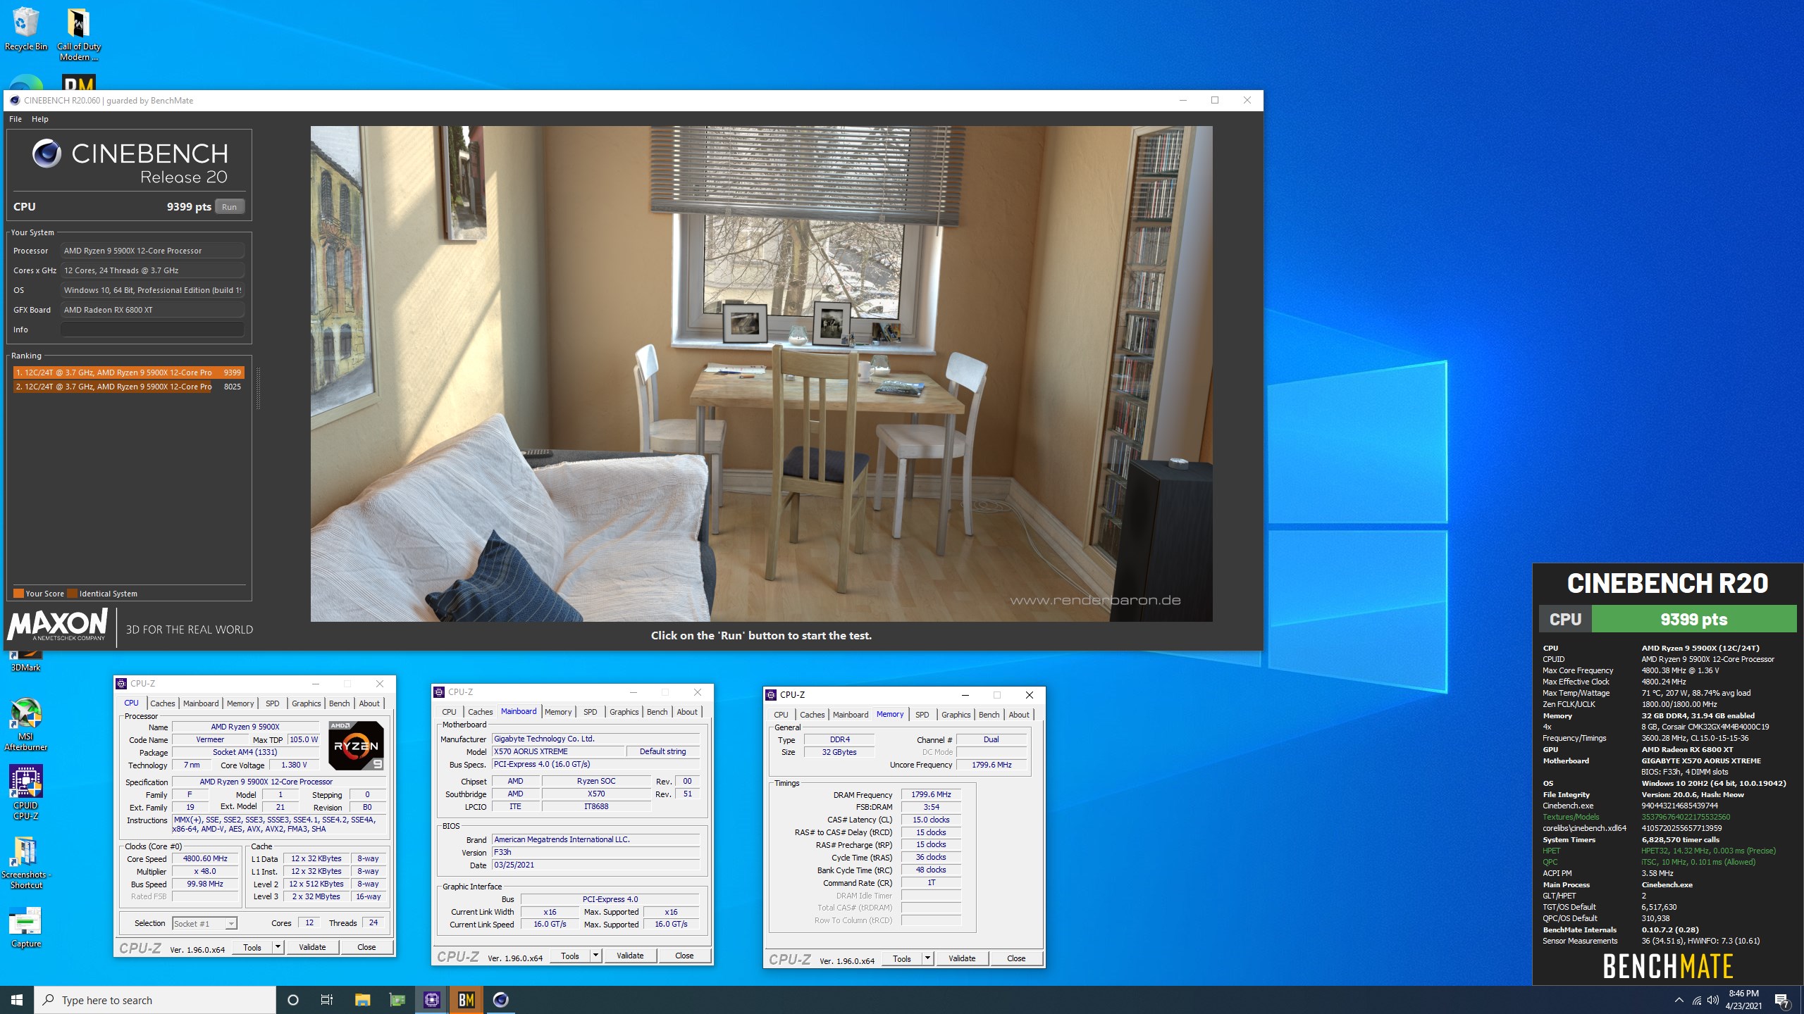1804x1014 pixels.
Task: Open About tab in CPU-Z Mainboard window
Action: pos(687,712)
